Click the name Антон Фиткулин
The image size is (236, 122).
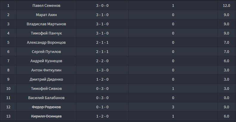pyautogui.click(x=46, y=70)
